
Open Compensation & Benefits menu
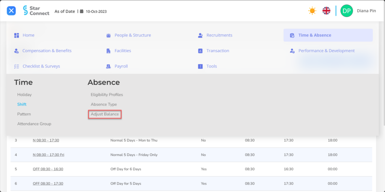pos(47,51)
